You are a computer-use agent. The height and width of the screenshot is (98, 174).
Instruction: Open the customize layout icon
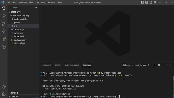[x=155, y=2]
